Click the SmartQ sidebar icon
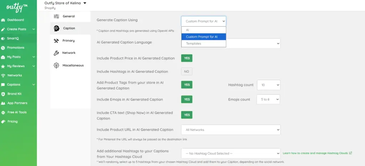The height and width of the screenshot is (166, 365). 4,39
